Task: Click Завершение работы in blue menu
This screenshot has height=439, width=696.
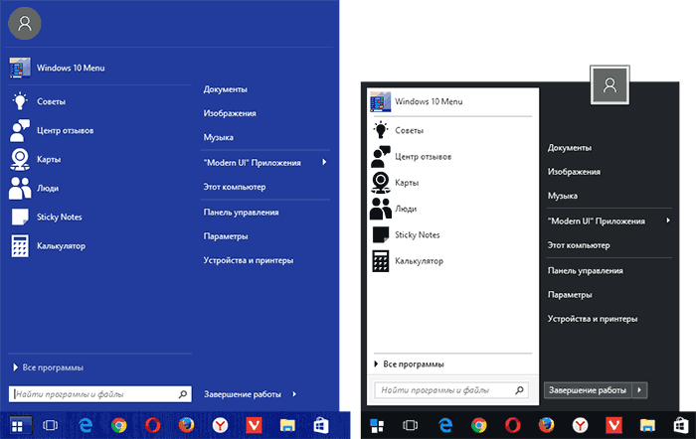Action: point(243,394)
